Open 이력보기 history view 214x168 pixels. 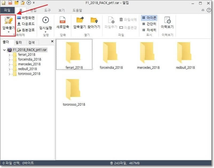point(167,22)
